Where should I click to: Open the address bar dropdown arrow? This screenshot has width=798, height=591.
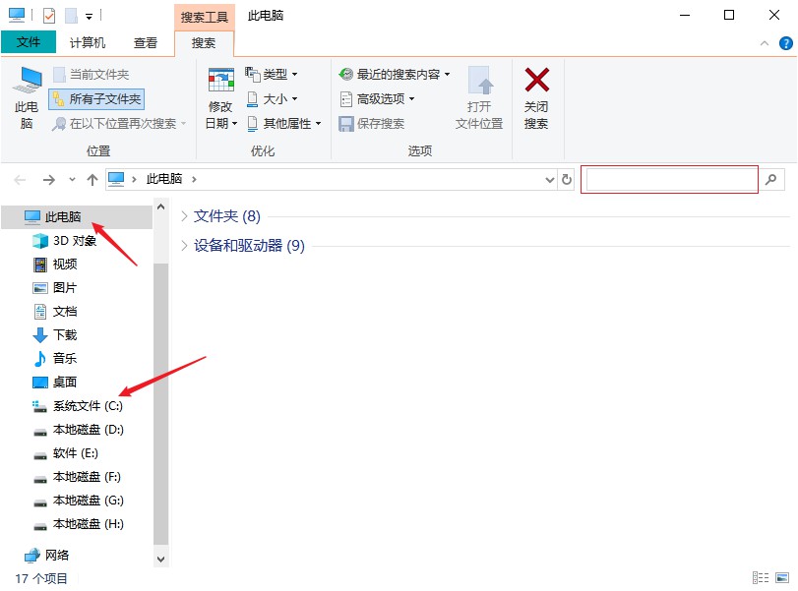(x=550, y=179)
